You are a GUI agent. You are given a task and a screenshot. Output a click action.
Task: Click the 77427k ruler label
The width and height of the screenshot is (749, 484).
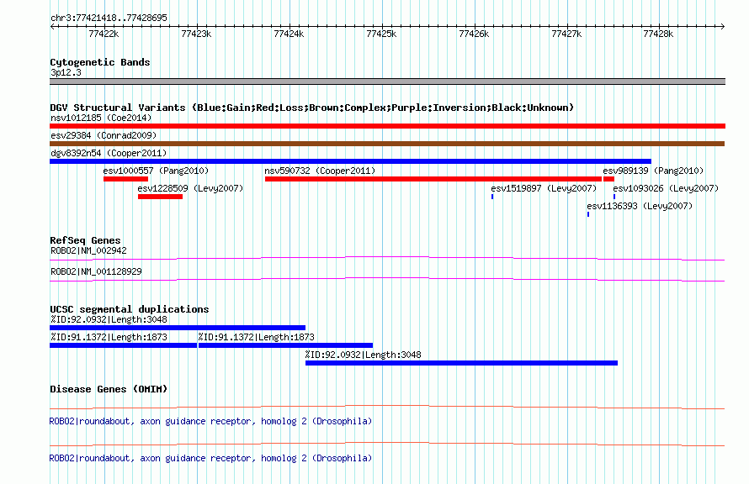click(x=566, y=34)
